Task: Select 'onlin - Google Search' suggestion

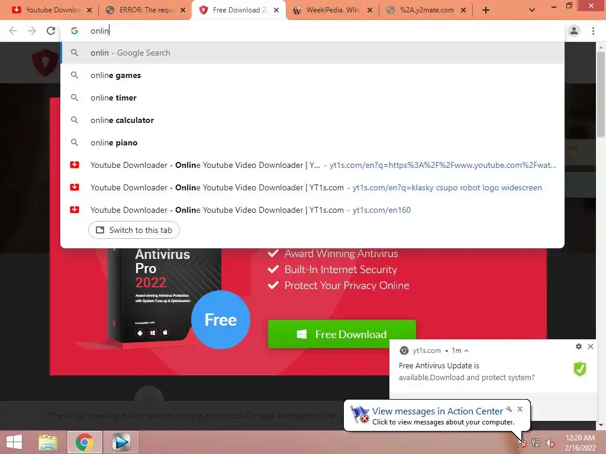Action: point(312,53)
